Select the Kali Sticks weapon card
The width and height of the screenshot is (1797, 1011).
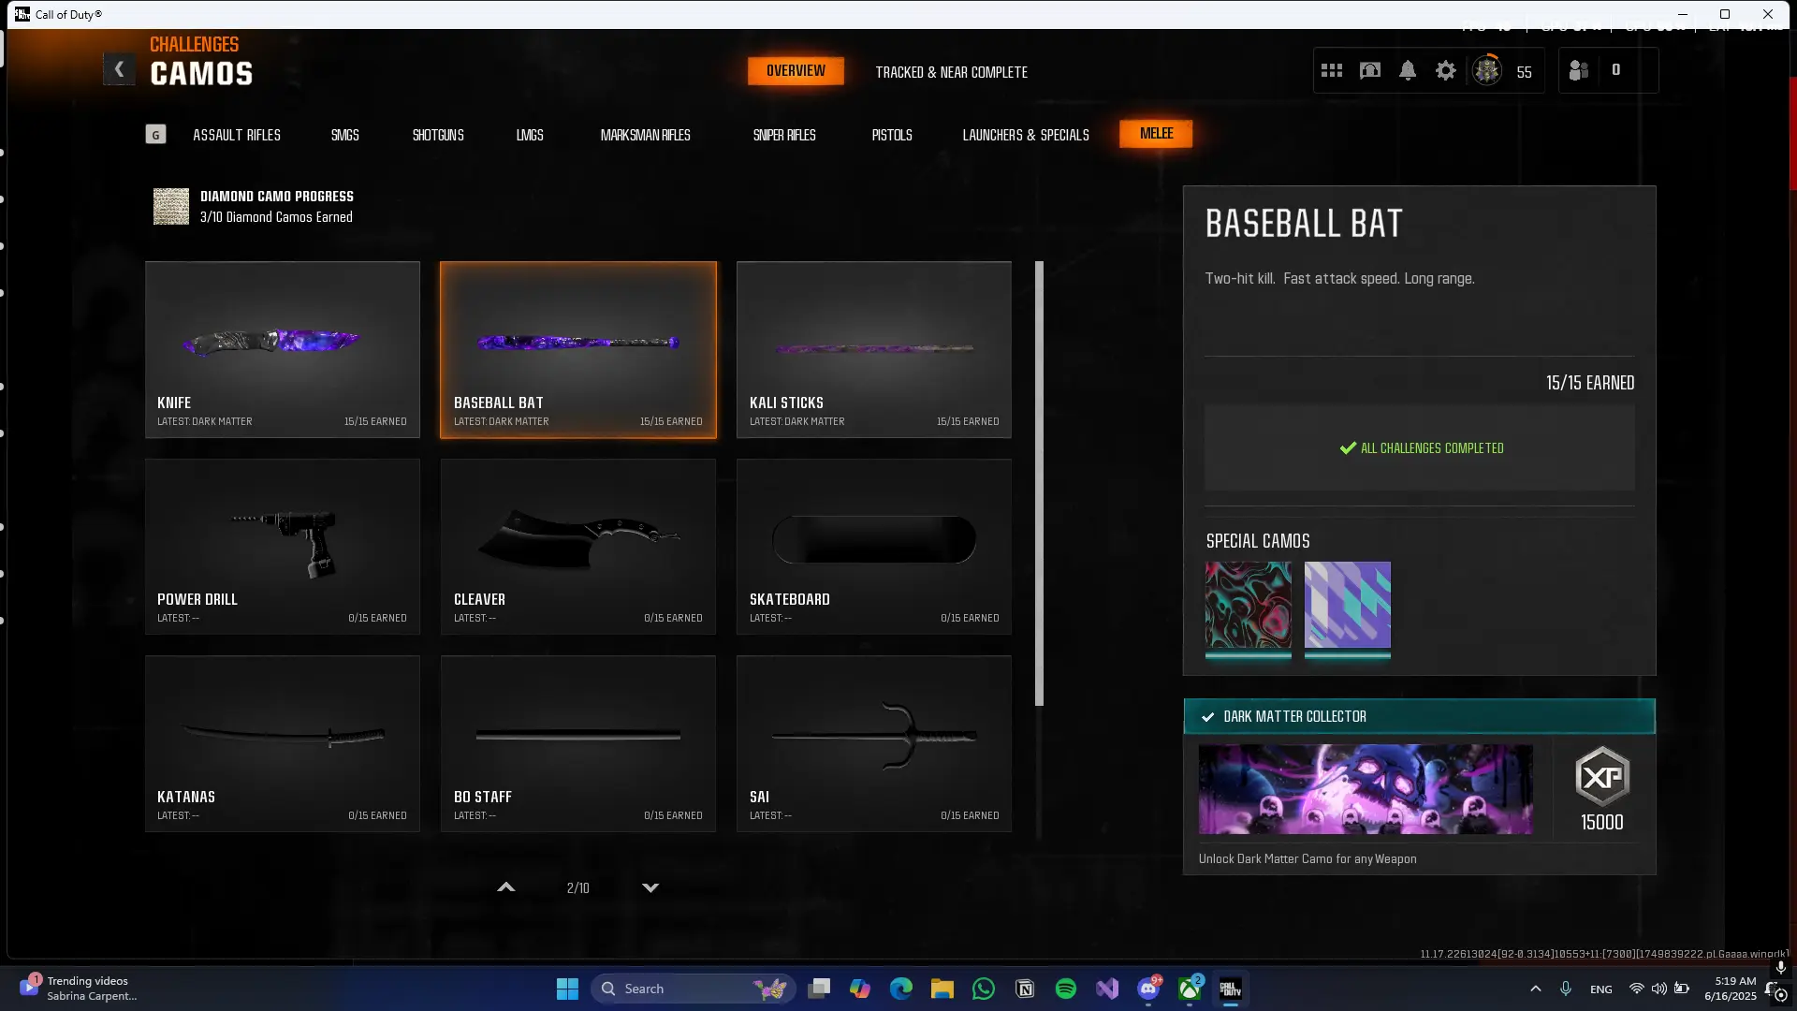coord(873,349)
